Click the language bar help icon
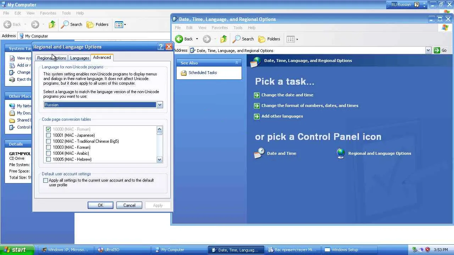Screen dimensions: 454x255 coord(416,5)
